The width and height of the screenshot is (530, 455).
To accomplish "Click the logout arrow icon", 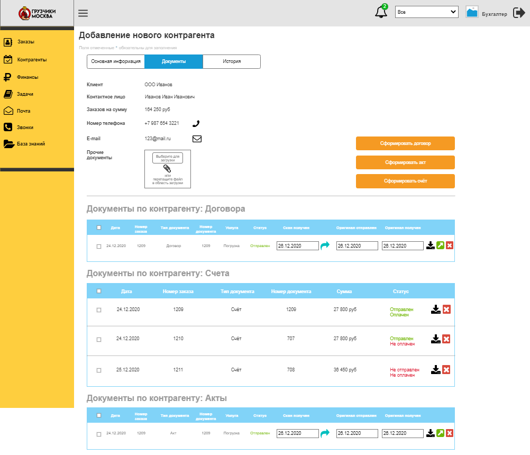I will click(519, 13).
